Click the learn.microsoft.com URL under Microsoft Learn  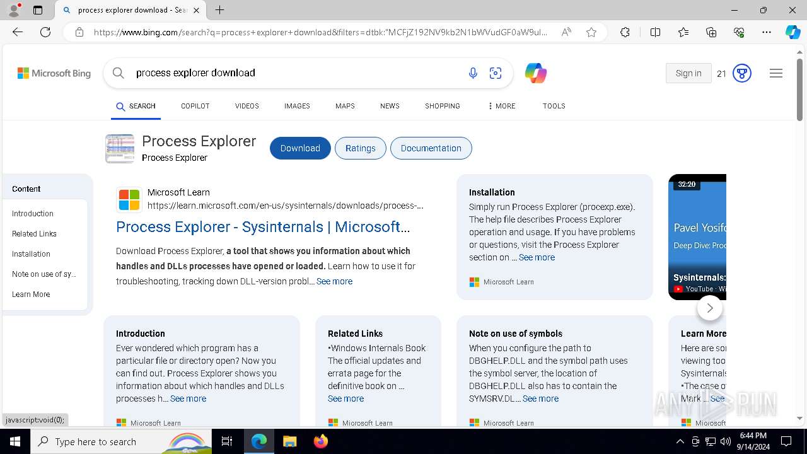click(x=285, y=206)
